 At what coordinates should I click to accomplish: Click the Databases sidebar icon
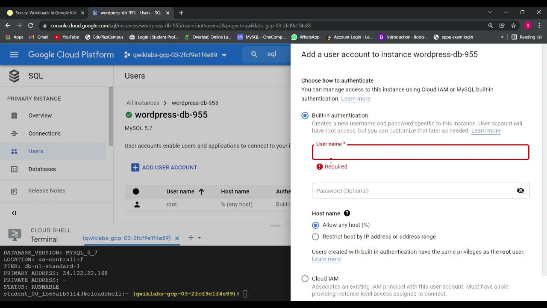[x=14, y=169]
